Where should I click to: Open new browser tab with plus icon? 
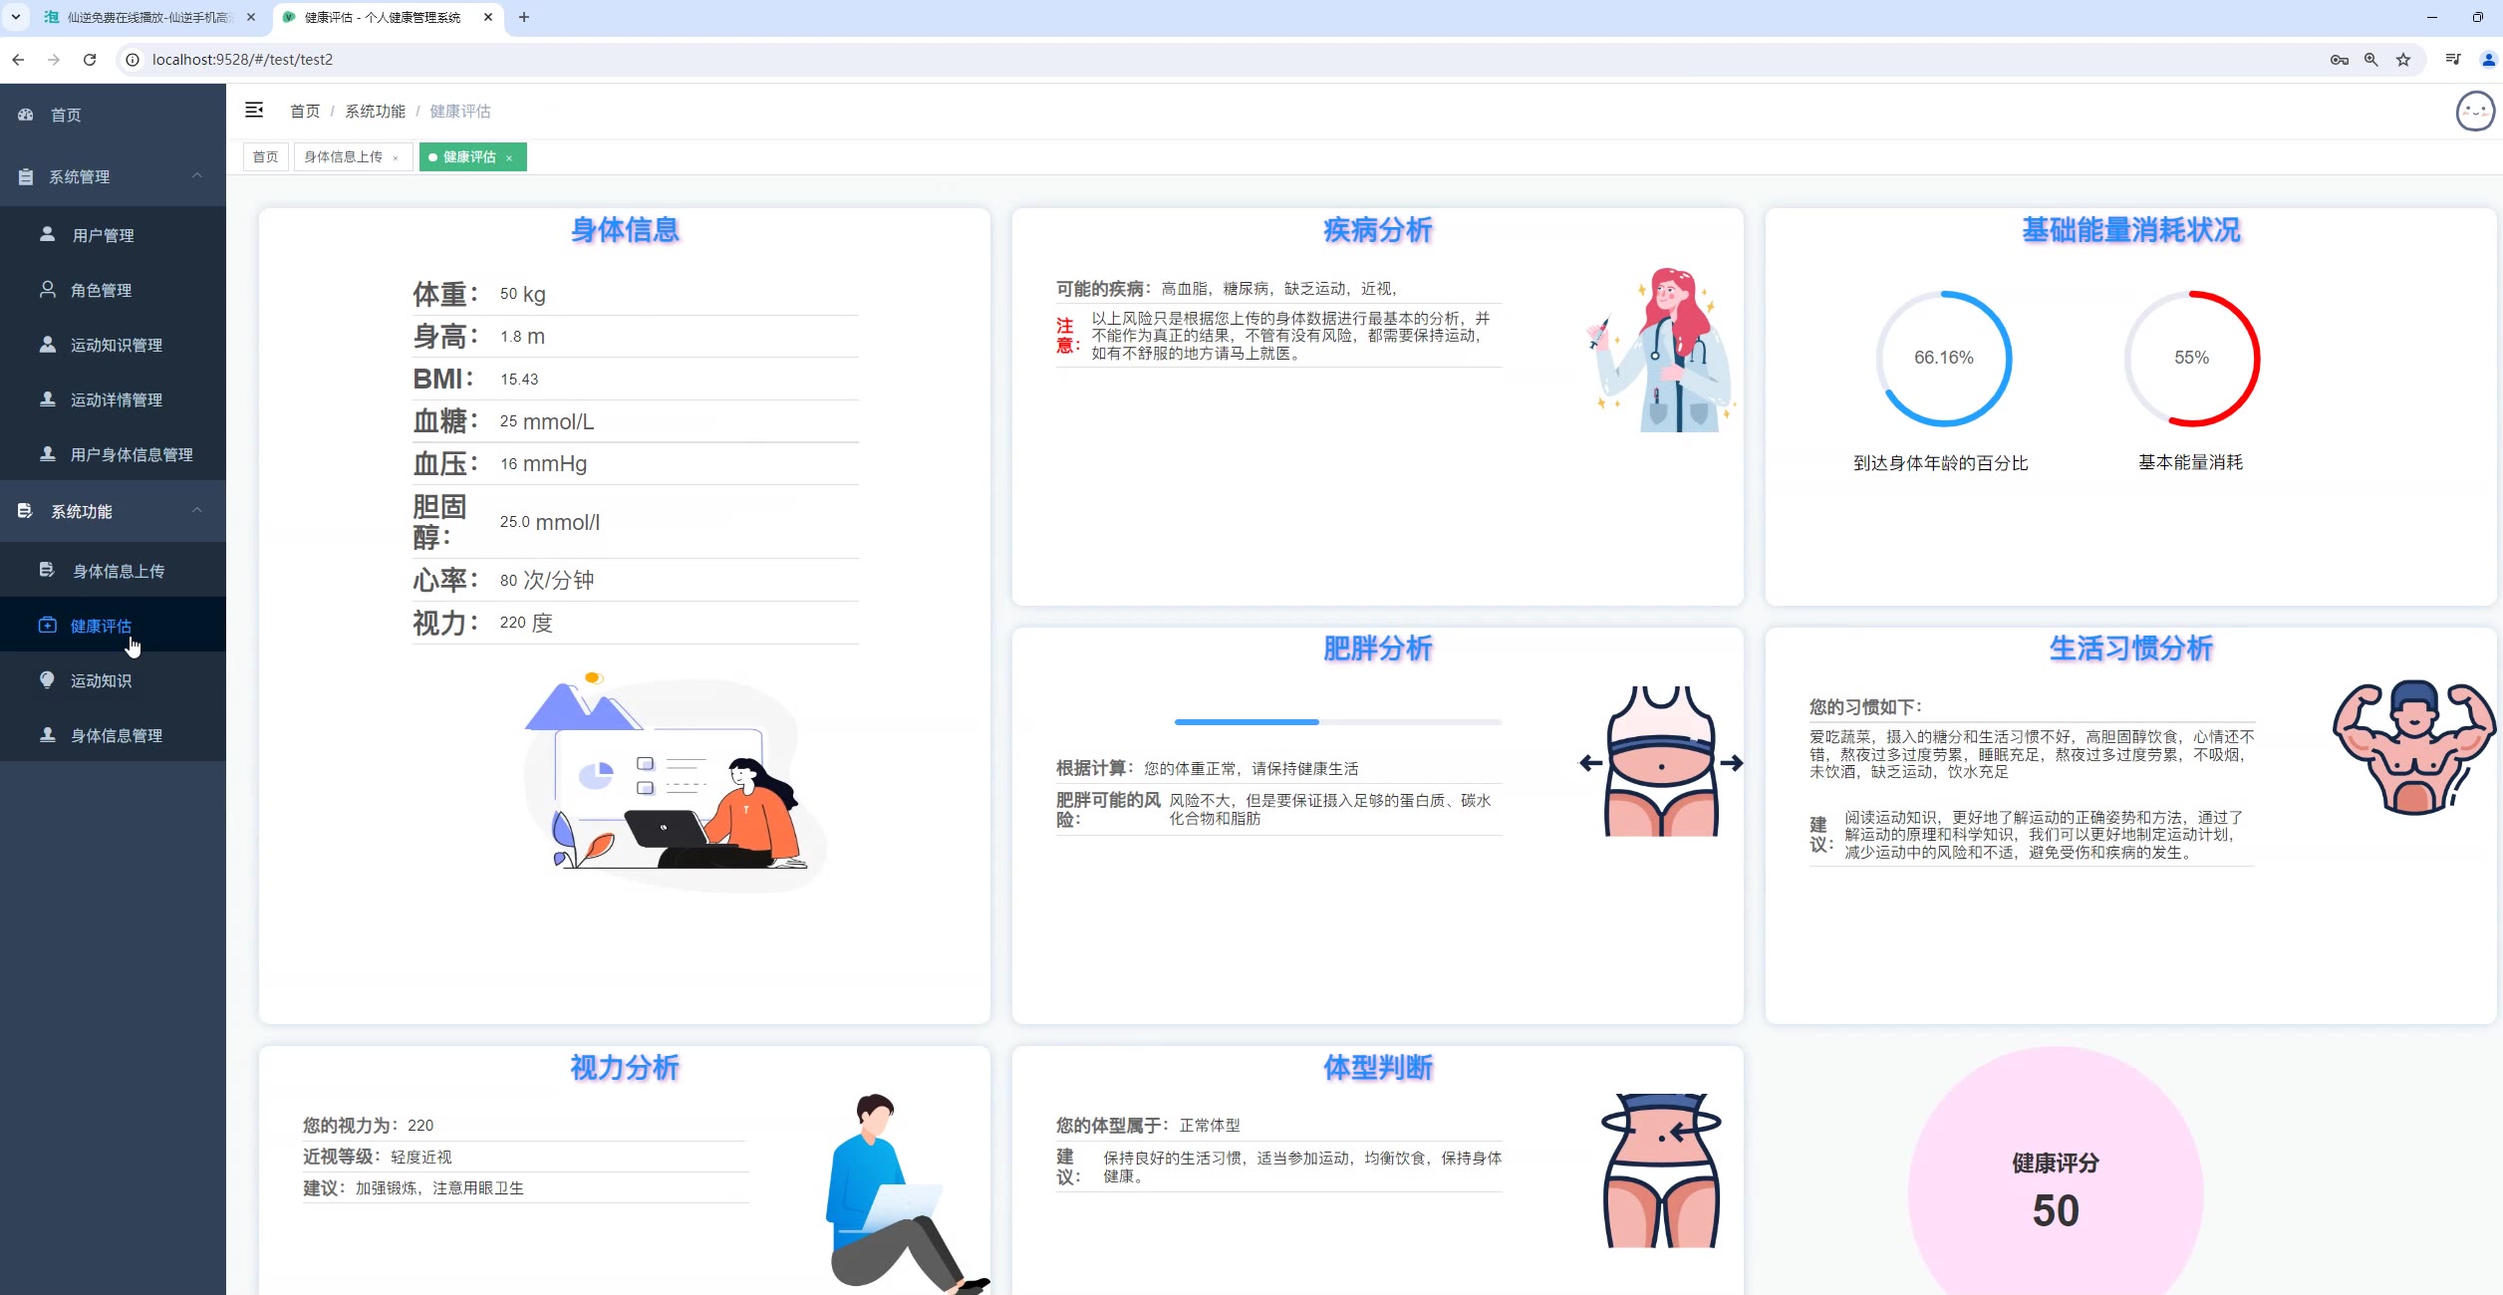click(524, 17)
